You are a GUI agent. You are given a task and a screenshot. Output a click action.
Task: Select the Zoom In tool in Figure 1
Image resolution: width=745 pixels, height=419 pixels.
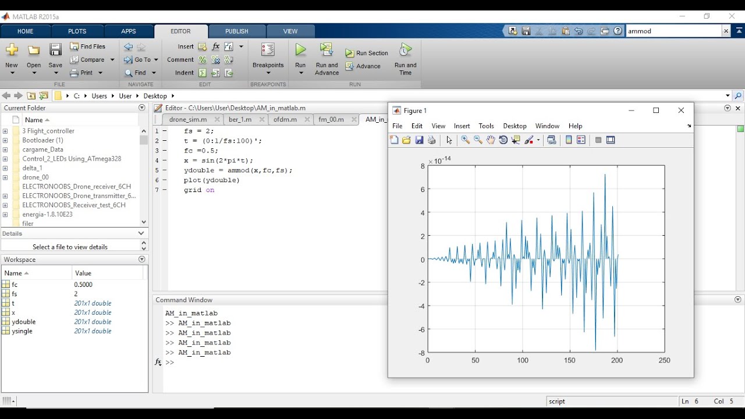click(x=465, y=140)
